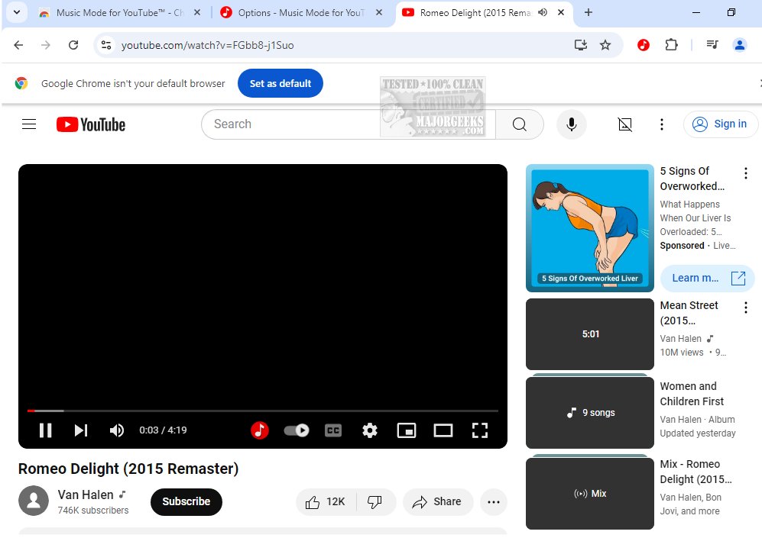Open Van Halen channel avatar
The width and height of the screenshot is (762, 538).
point(34,501)
